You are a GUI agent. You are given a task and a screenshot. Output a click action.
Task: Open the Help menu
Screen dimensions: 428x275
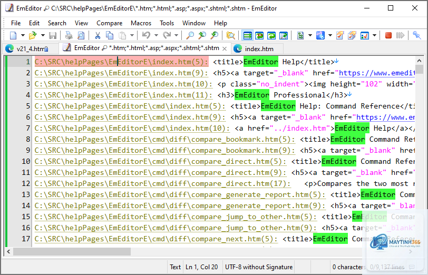[220, 23]
